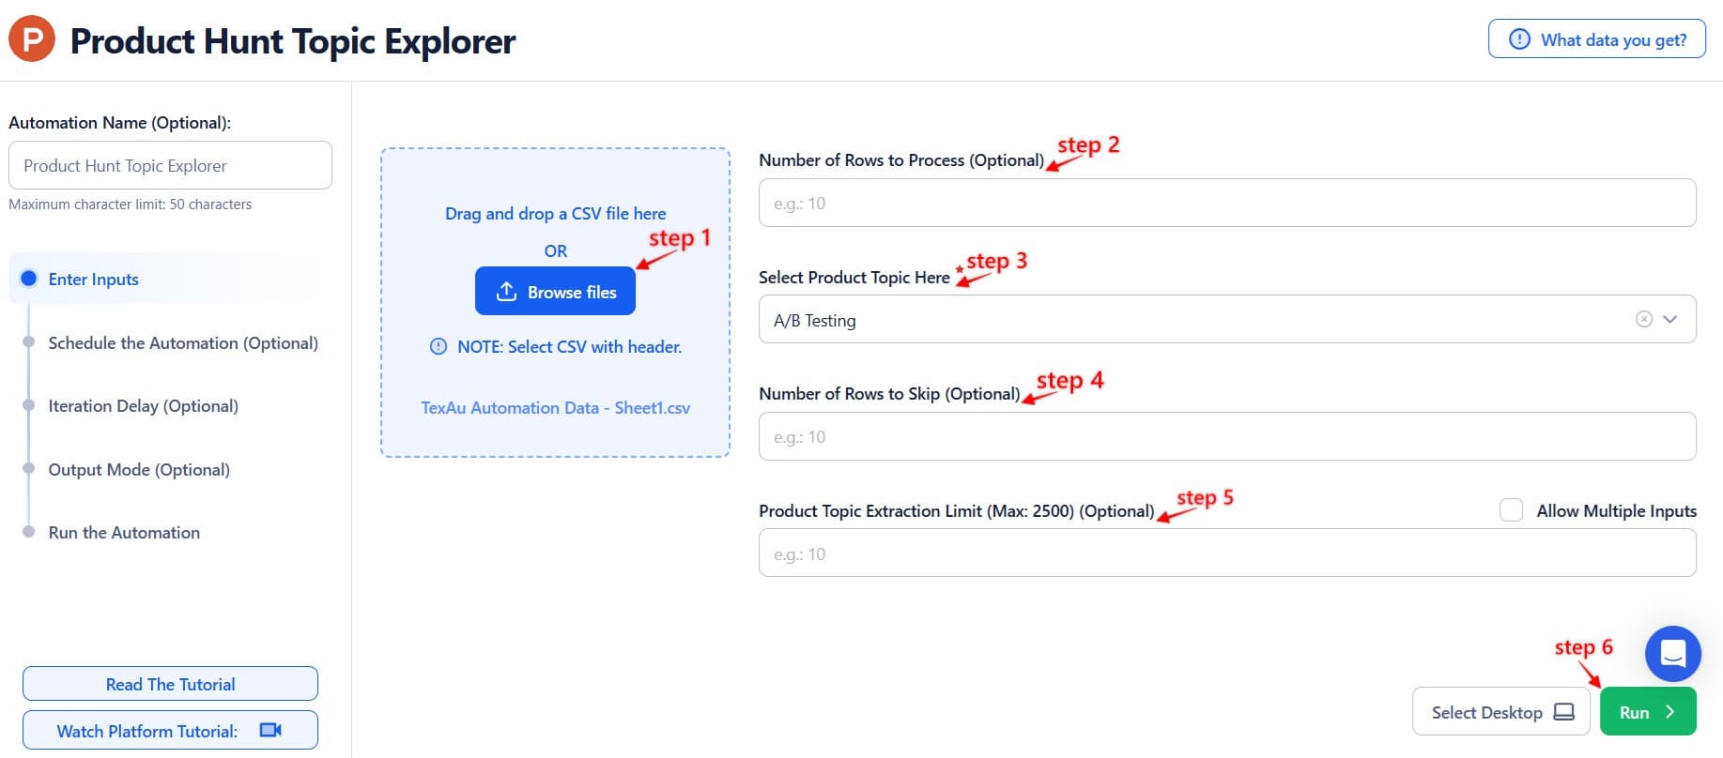Click the video camera icon for Platform Tutorial
The width and height of the screenshot is (1723, 758).
click(x=271, y=730)
